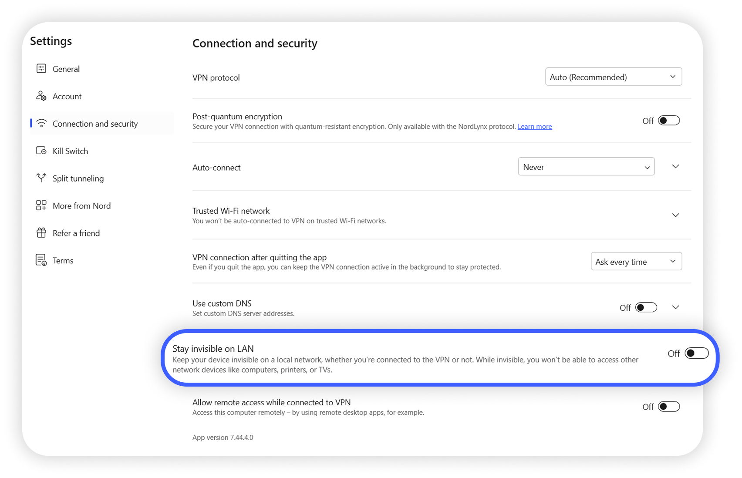Select the General settings icon
This screenshot has width=742, height=478.
coord(41,68)
